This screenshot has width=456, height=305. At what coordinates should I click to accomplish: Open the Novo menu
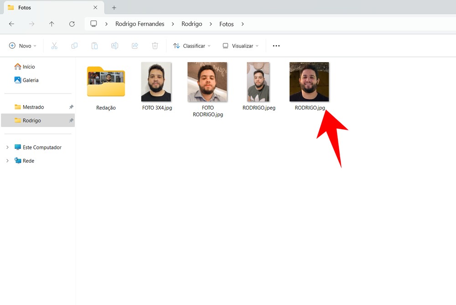tap(22, 46)
